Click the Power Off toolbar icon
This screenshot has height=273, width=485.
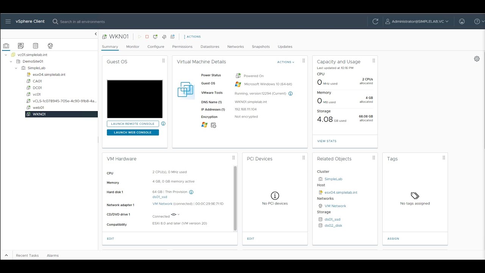147,37
